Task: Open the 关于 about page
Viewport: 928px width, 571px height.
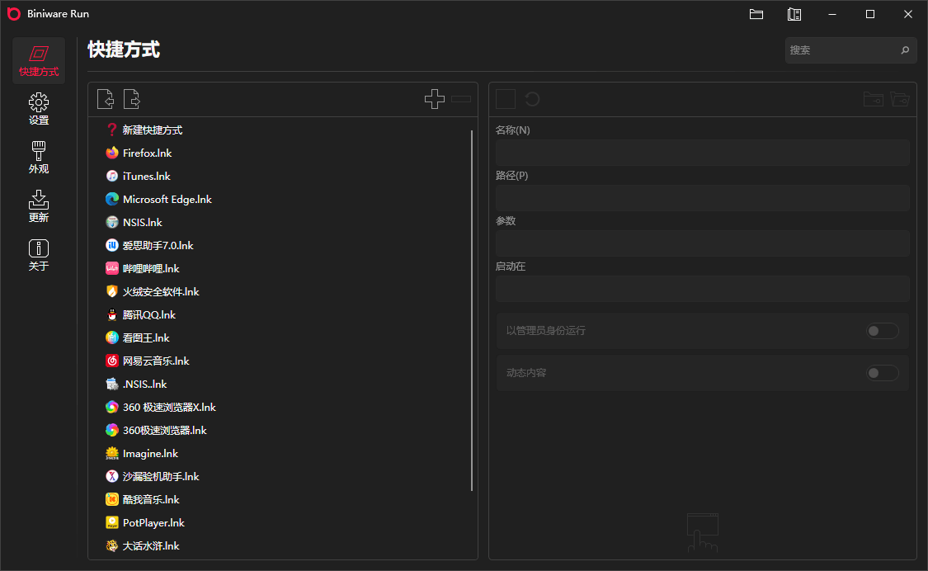Action: (39, 255)
